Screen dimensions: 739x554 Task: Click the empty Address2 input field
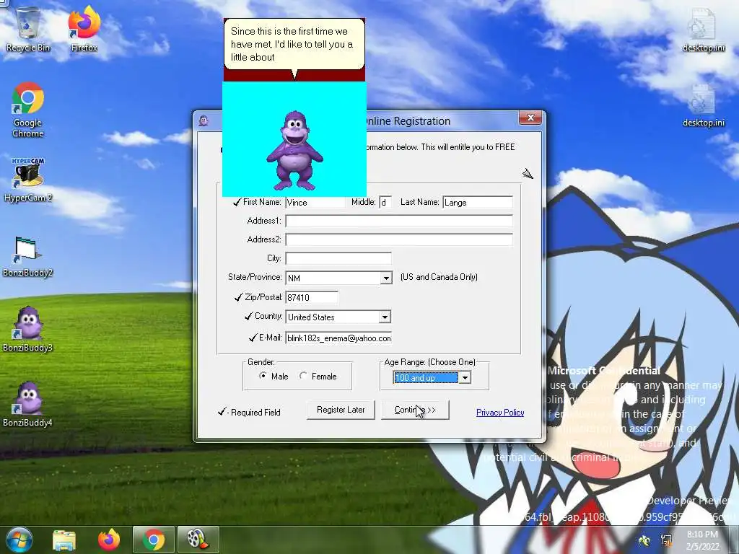coord(398,239)
